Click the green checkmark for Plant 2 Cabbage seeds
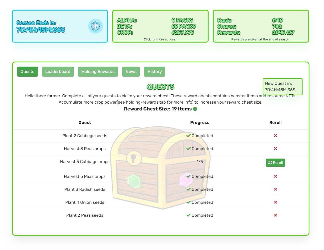Screen dimensions: 324x250 pos(188,136)
